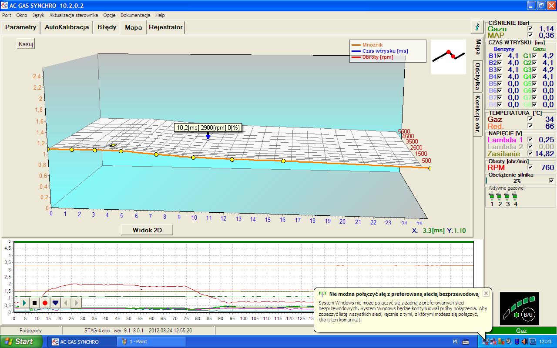Click the blue down-arrow recorder icon
The width and height of the screenshot is (557, 348).
click(55, 302)
